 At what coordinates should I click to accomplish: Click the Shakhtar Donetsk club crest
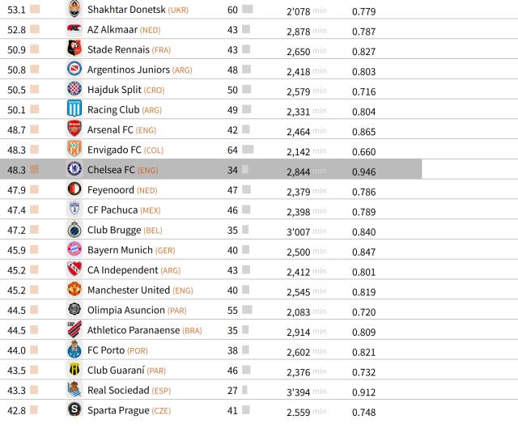click(x=74, y=10)
